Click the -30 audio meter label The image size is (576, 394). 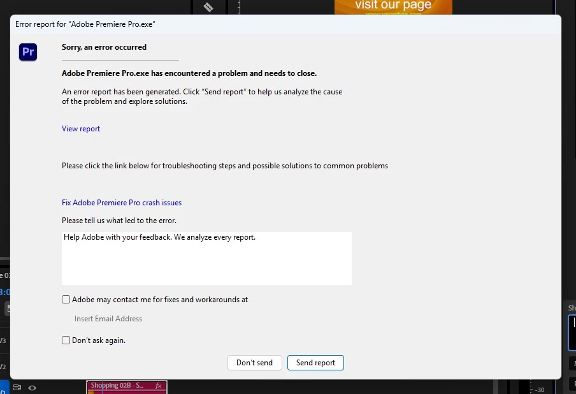point(540,390)
